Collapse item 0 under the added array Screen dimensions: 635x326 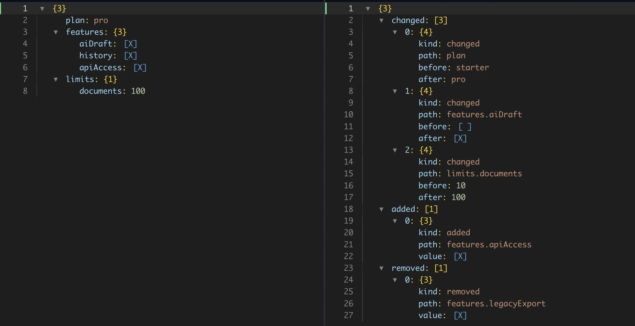[395, 221]
